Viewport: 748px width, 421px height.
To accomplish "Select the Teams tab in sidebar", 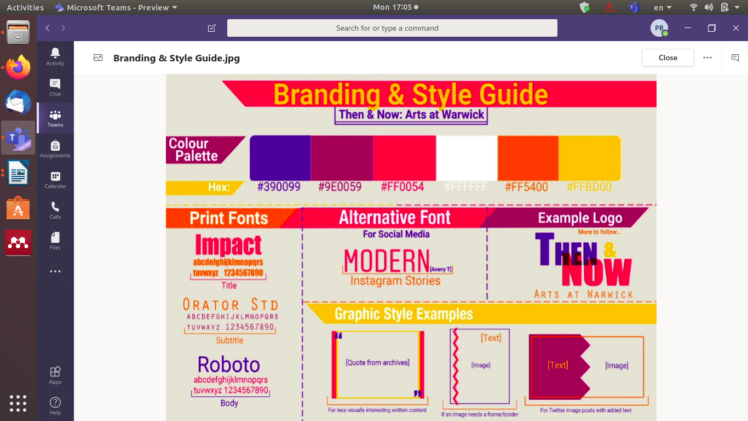I will coord(55,118).
